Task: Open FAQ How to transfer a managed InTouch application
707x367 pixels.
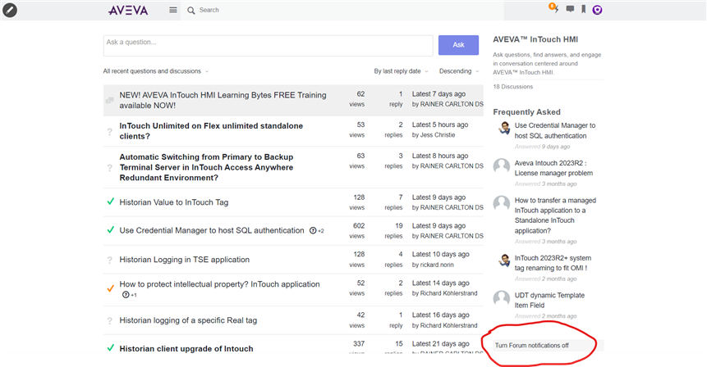Action: click(555, 215)
